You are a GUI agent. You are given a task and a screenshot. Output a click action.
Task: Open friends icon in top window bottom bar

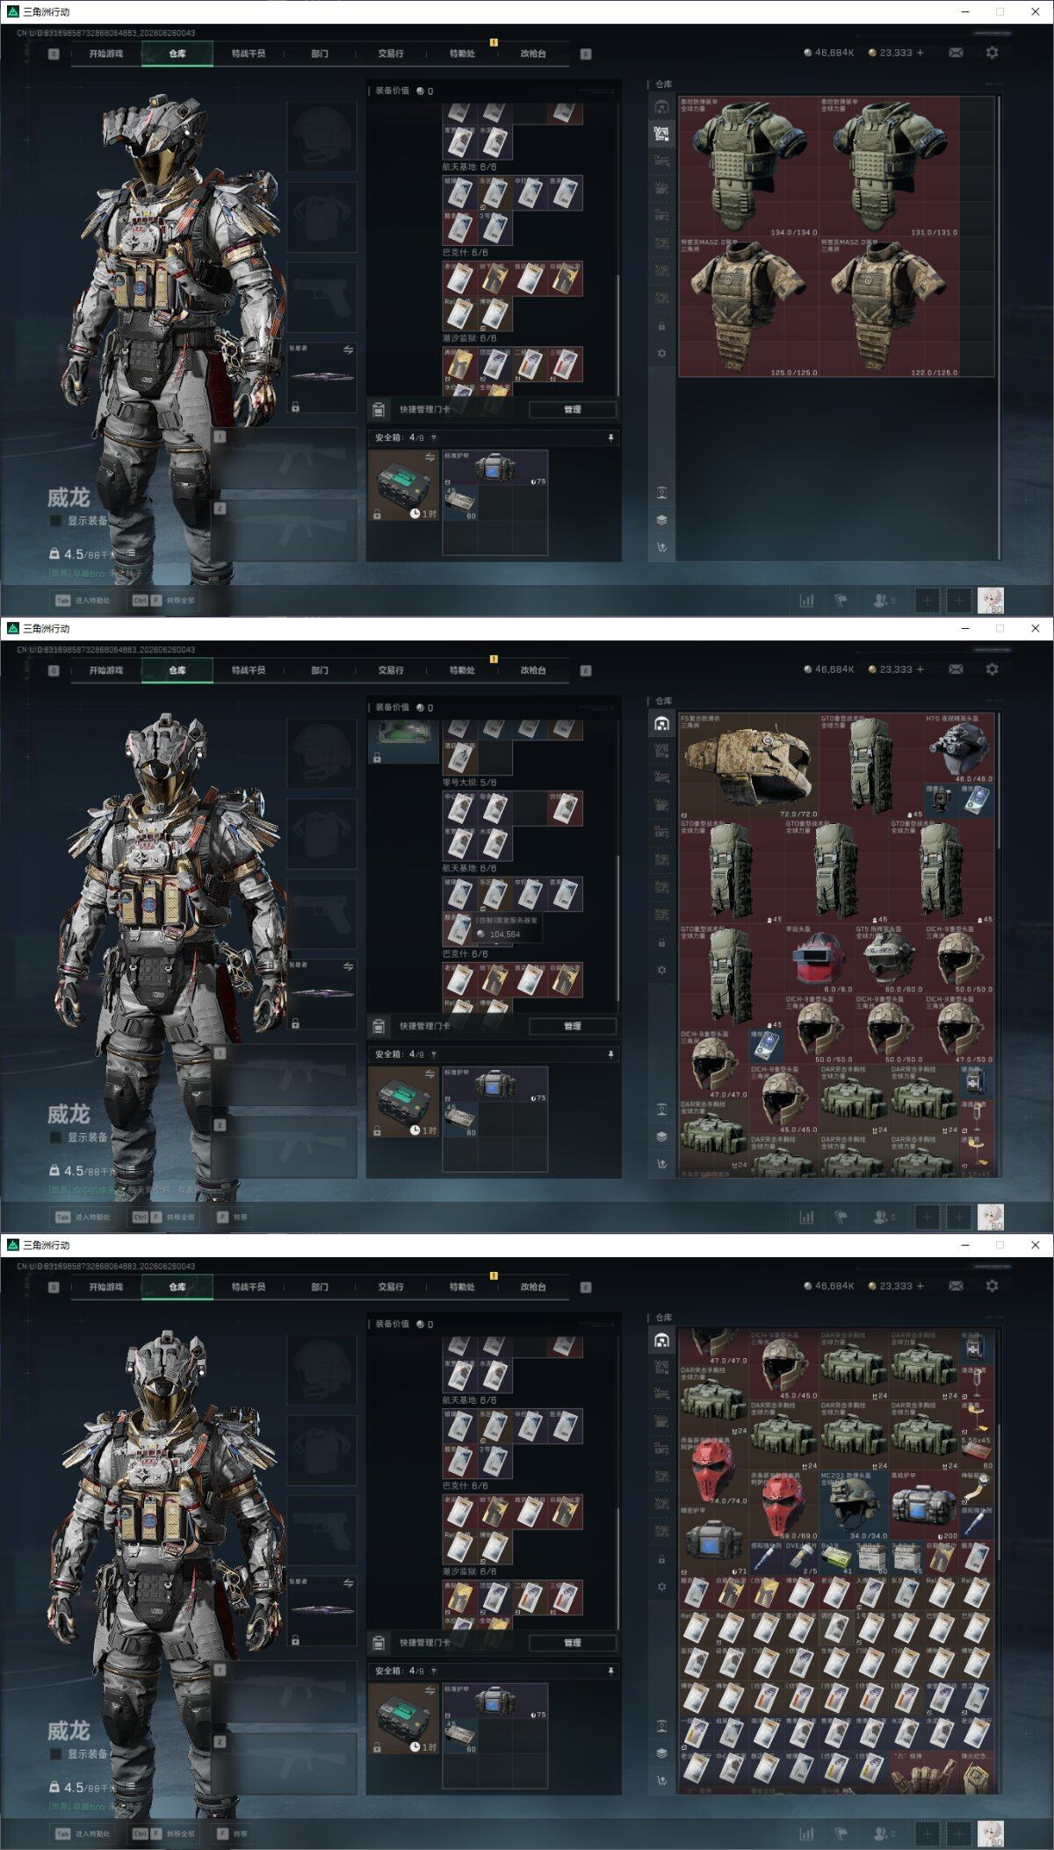tap(883, 601)
